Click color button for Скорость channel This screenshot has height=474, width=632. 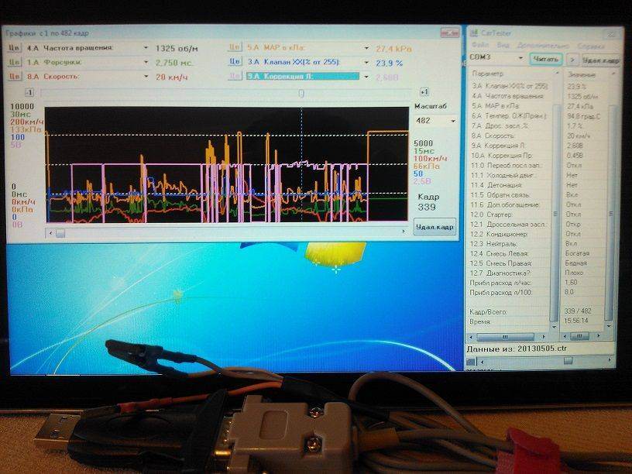14,76
